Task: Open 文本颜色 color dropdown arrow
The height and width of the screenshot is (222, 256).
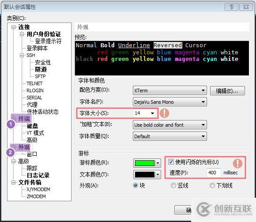Action: (x=158, y=174)
